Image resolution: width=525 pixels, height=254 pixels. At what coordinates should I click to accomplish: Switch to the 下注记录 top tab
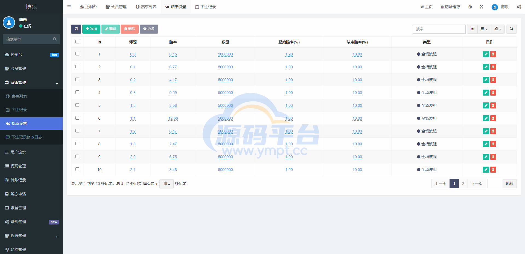coord(206,7)
